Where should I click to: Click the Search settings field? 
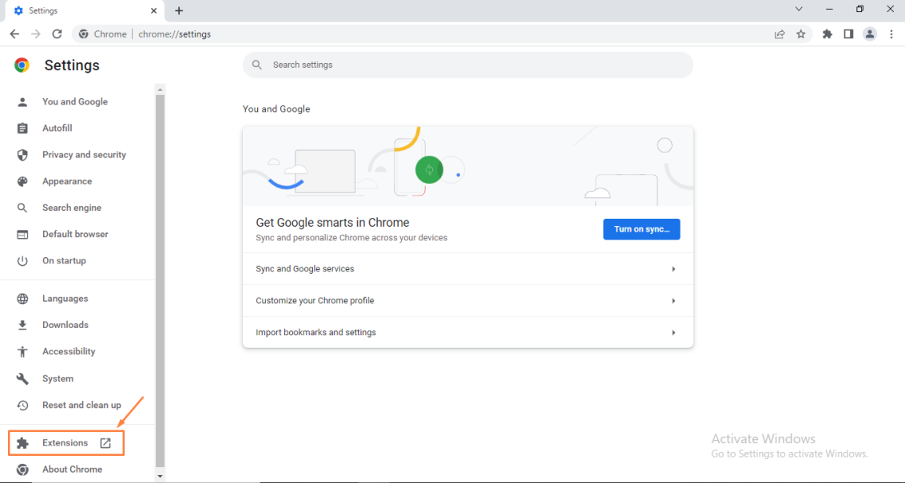[467, 65]
